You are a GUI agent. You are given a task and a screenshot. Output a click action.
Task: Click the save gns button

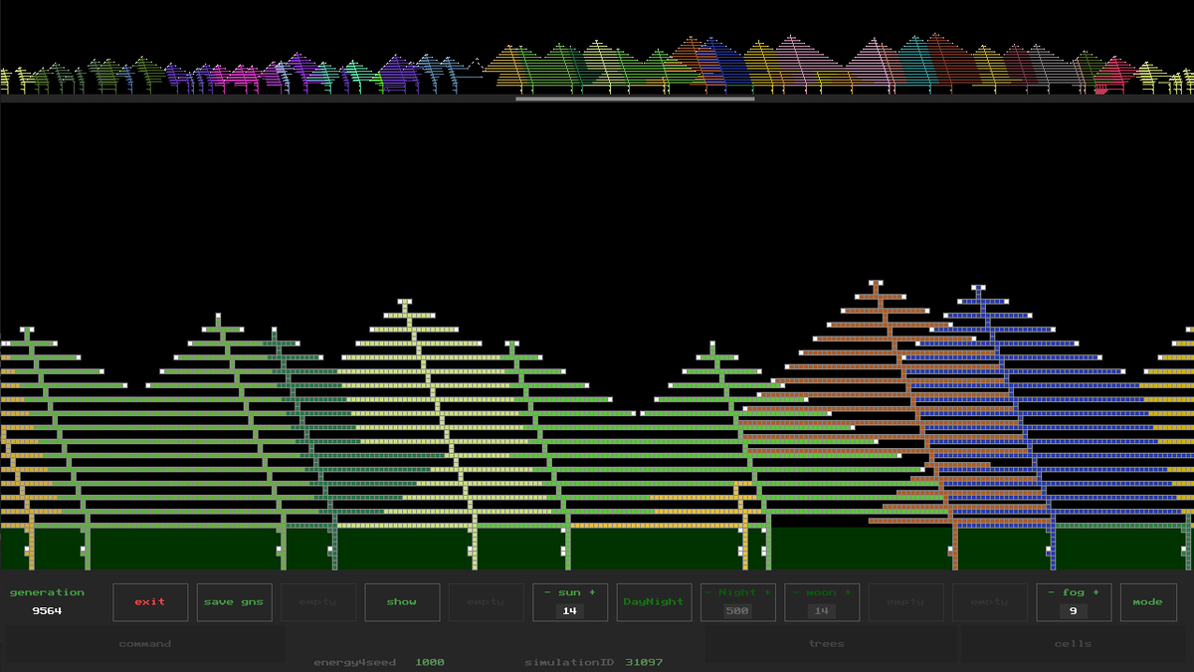[234, 602]
